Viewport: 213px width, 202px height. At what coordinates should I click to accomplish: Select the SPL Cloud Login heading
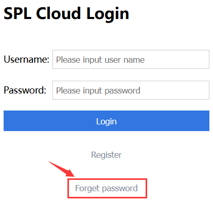pos(66,14)
